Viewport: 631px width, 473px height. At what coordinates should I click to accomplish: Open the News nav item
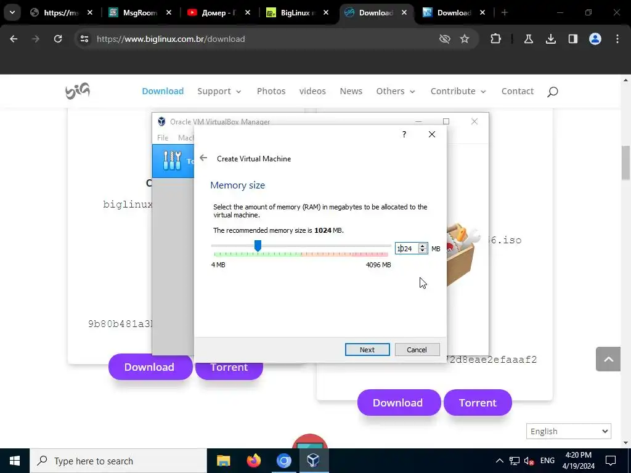coord(351,91)
